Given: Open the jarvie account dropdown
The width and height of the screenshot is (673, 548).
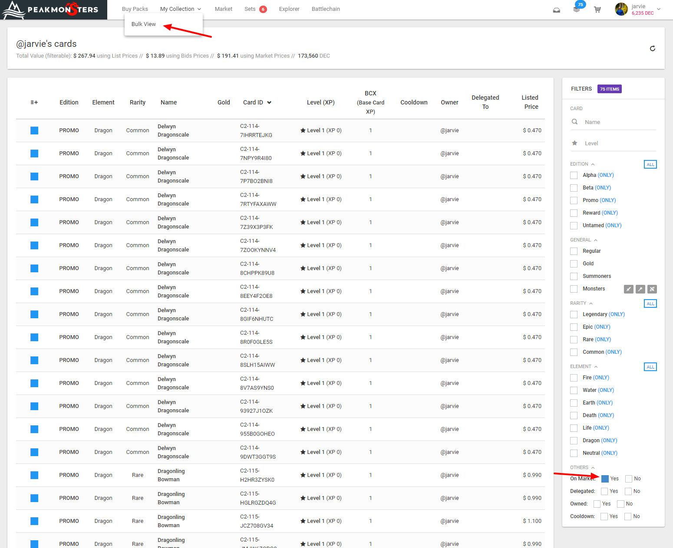Looking at the screenshot, I should click(x=638, y=9).
